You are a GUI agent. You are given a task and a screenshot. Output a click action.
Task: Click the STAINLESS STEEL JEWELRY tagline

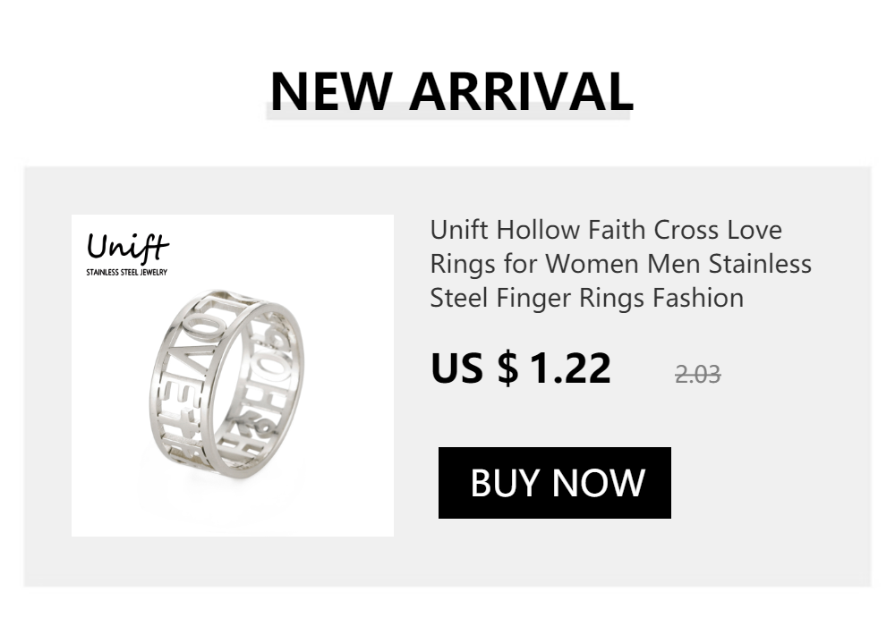pos(126,272)
